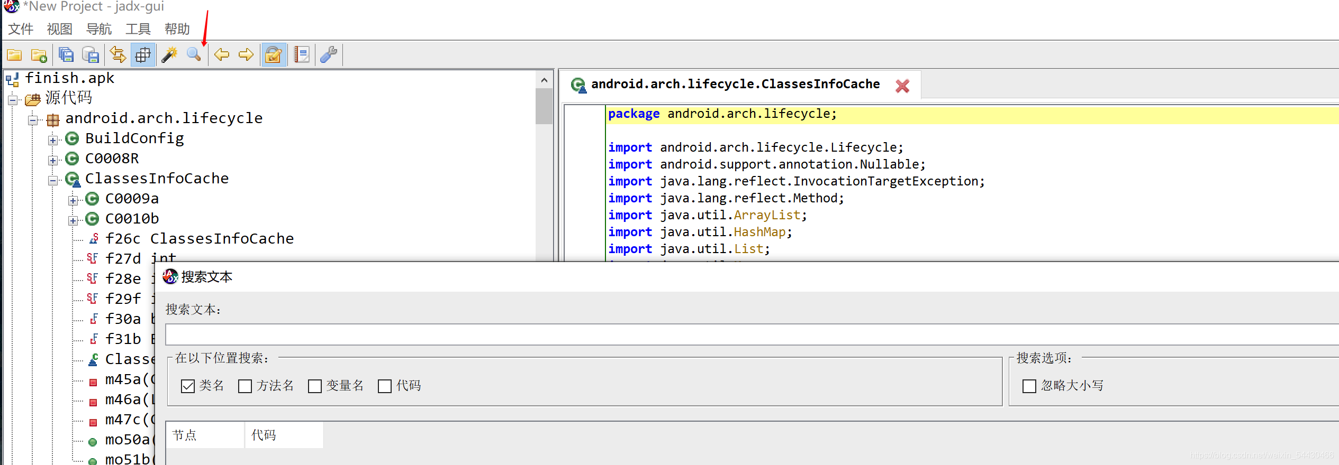Open the log viewer toolbar icon

click(302, 54)
